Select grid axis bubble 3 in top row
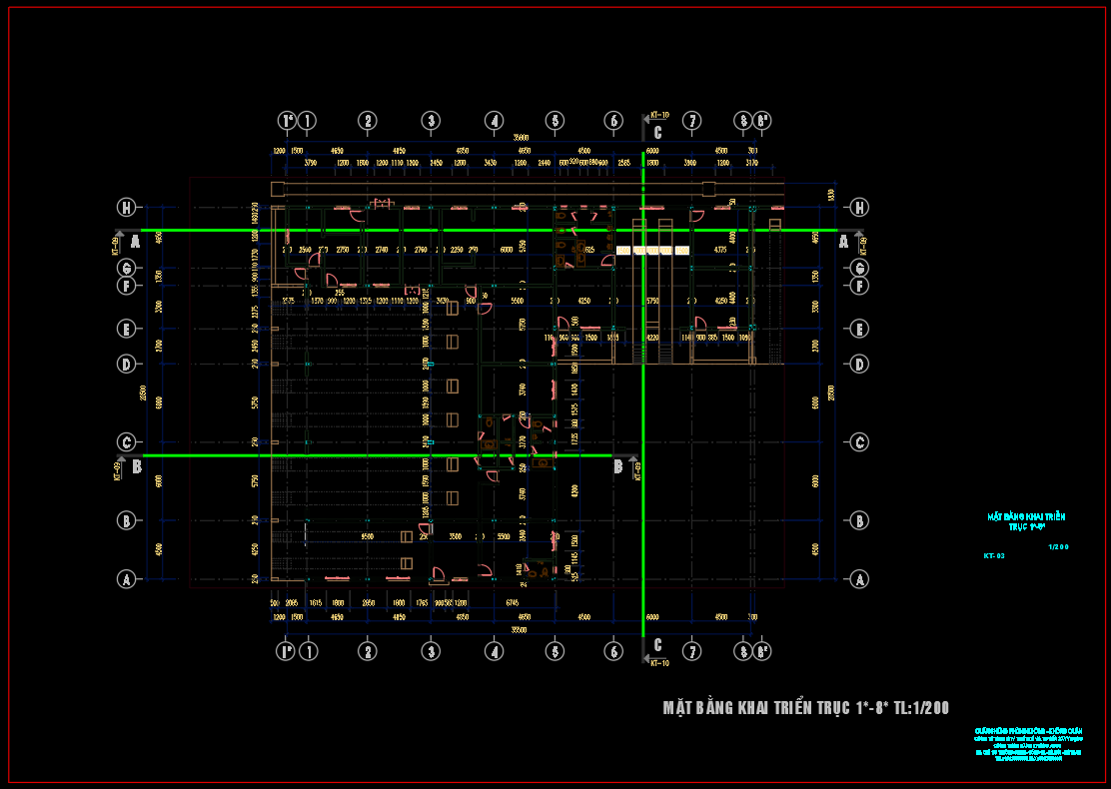The height and width of the screenshot is (789, 1111). point(431,121)
